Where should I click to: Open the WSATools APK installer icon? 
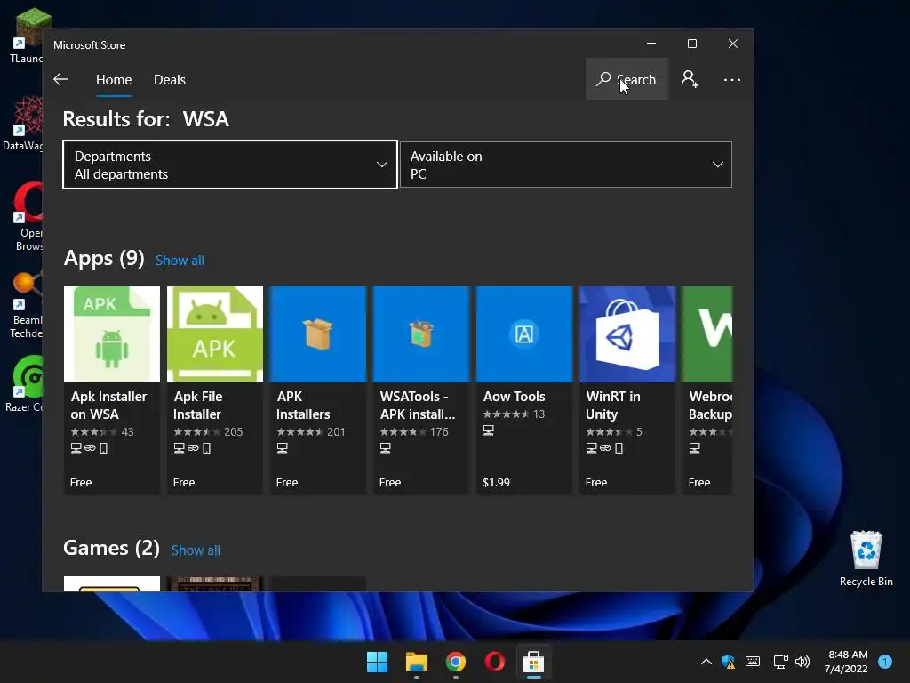pyautogui.click(x=420, y=334)
